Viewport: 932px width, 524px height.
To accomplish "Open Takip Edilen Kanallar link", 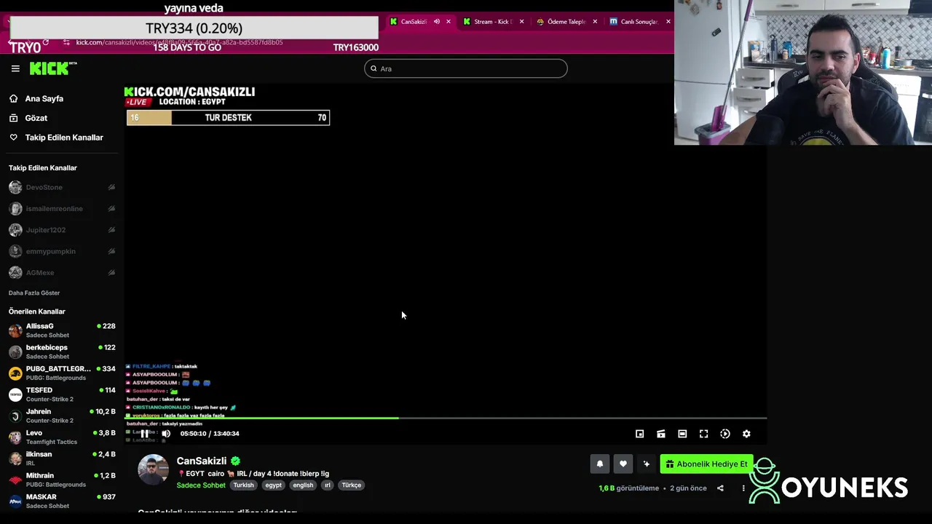I will pyautogui.click(x=64, y=138).
